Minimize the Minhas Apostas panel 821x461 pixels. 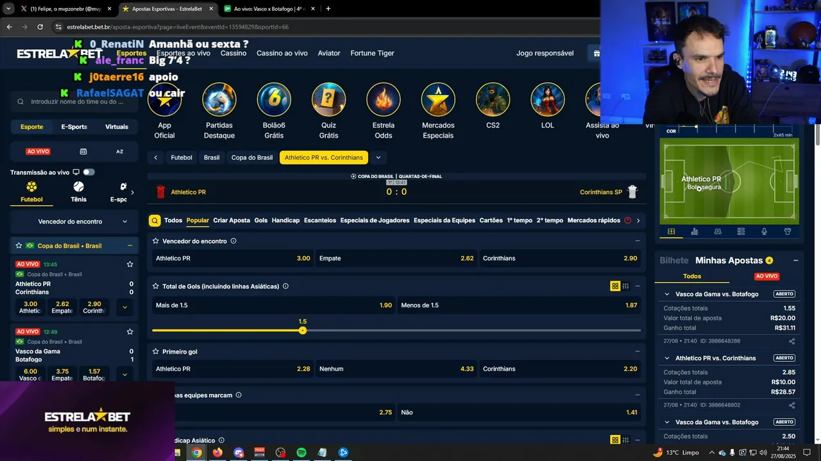pyautogui.click(x=795, y=261)
